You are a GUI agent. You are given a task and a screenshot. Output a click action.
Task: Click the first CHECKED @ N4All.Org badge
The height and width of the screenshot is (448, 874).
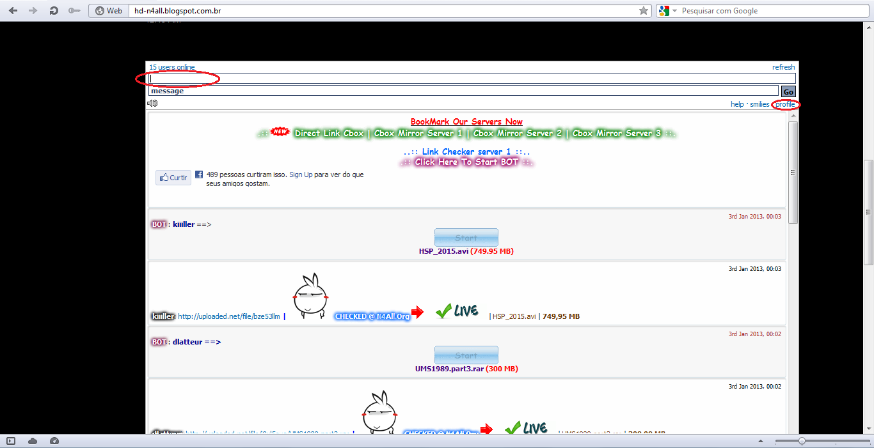tap(372, 316)
